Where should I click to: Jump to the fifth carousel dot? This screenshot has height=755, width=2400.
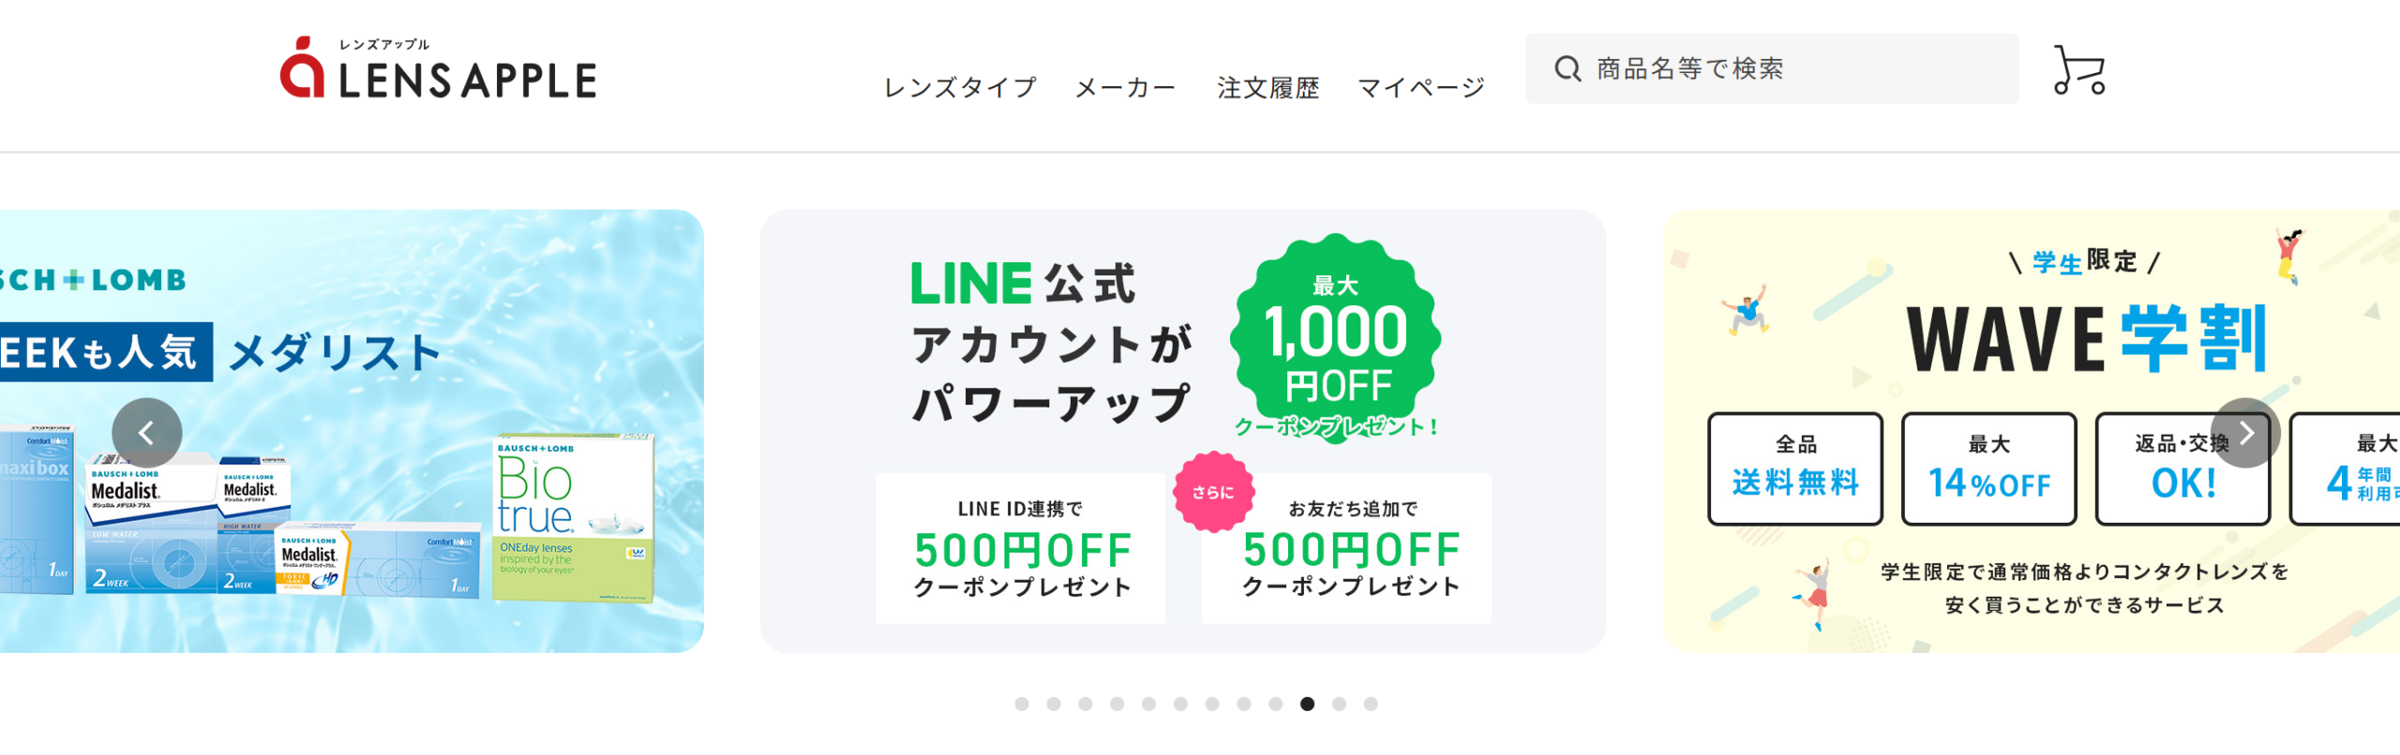click(1148, 703)
